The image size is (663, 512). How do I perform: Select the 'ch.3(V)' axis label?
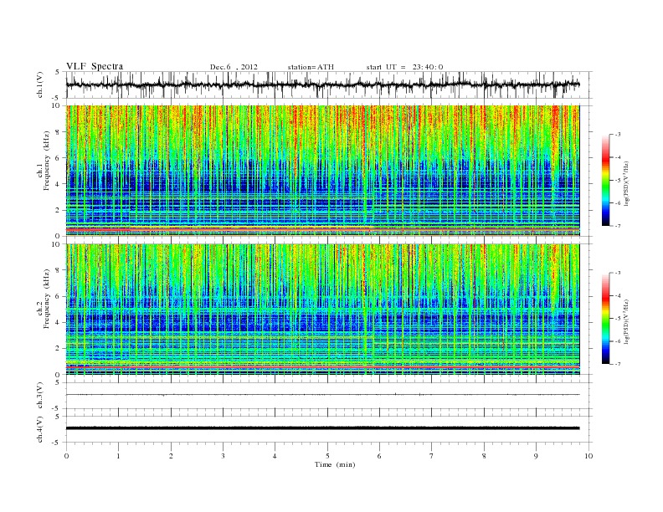(x=40, y=396)
